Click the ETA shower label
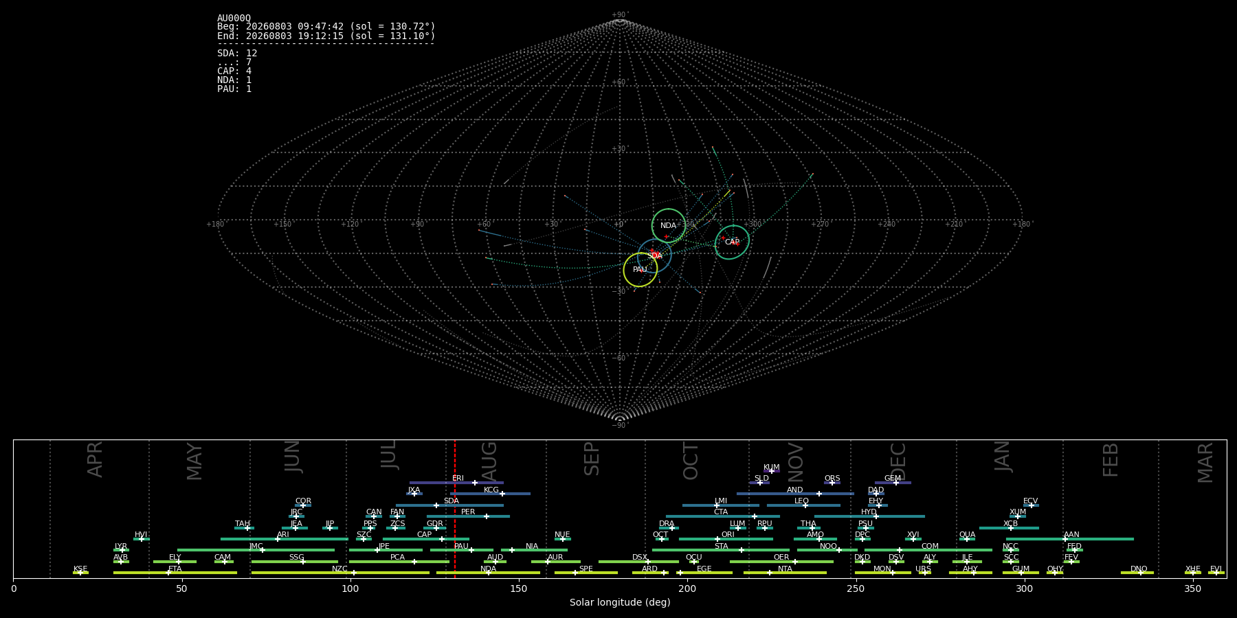 coord(175,569)
